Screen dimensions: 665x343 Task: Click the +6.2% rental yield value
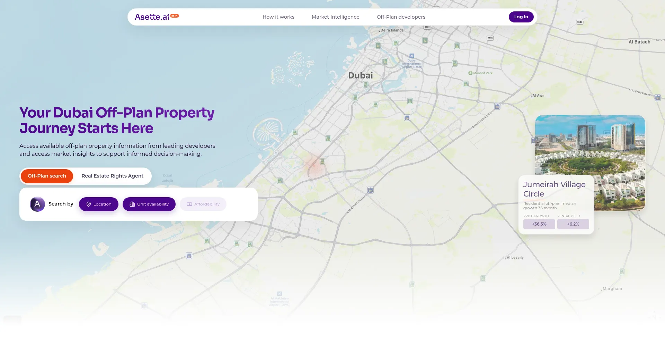573,224
